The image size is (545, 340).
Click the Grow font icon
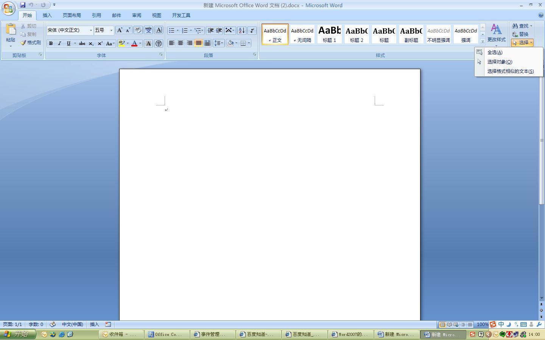[119, 30]
